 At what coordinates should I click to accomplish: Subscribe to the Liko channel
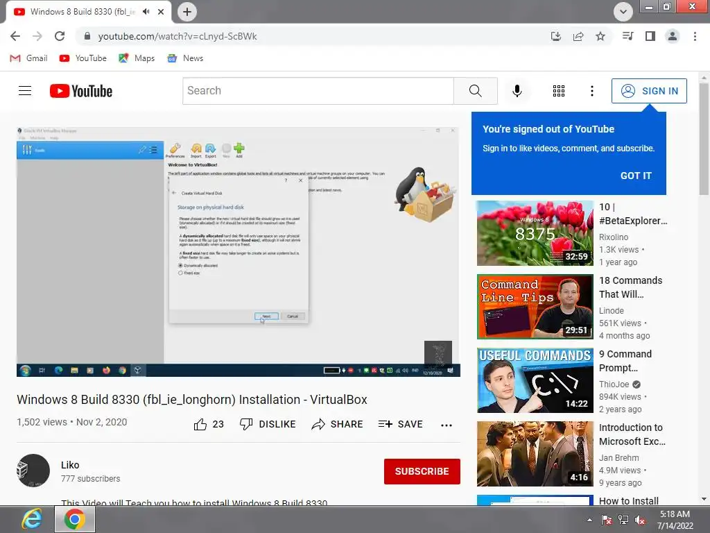point(422,471)
